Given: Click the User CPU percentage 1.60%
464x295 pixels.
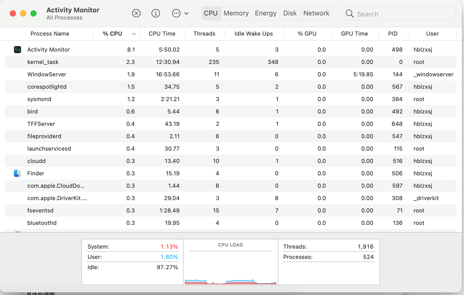Looking at the screenshot, I should pos(169,257).
